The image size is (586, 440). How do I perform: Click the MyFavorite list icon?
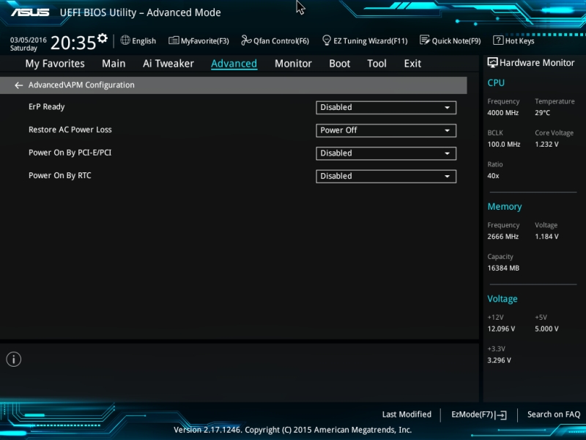tap(174, 40)
